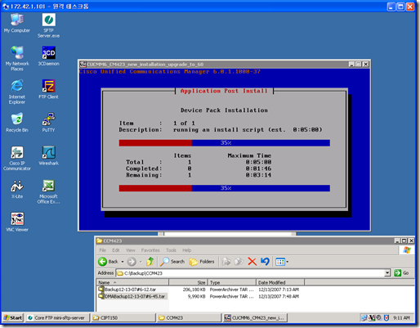Viewport: 420px width, 328px height.
Task: Open the Help menu in explorer
Action: point(186,250)
